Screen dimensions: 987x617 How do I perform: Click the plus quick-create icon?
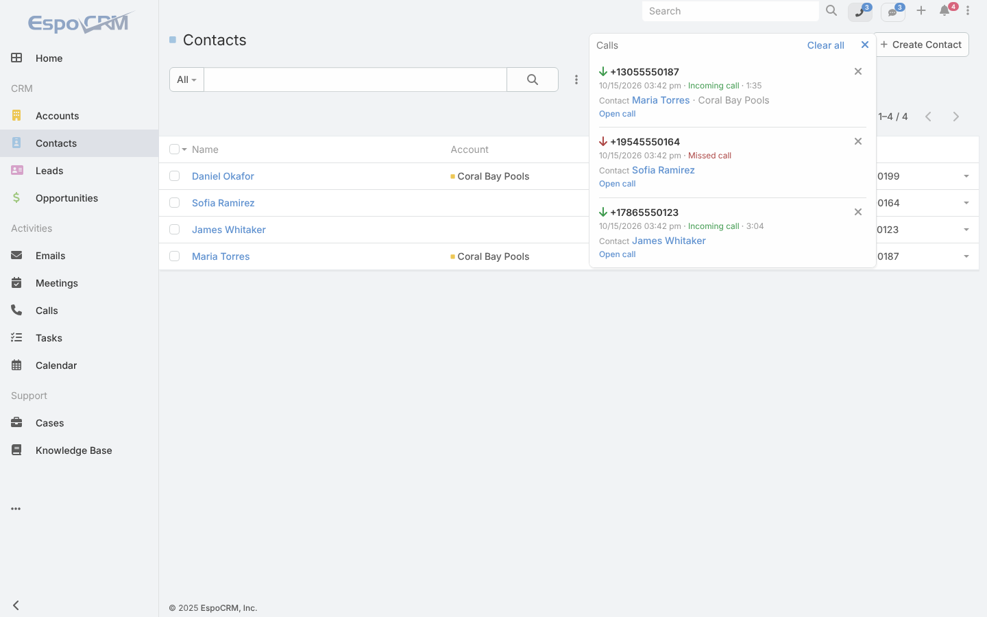(921, 11)
